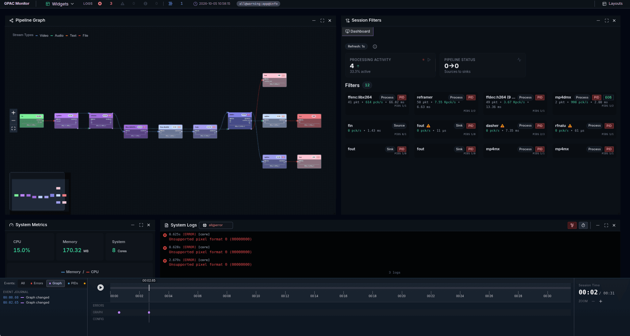Image resolution: width=630 pixels, height=336 pixels.
Task: Open the Widgets dropdown menu
Action: (60, 4)
